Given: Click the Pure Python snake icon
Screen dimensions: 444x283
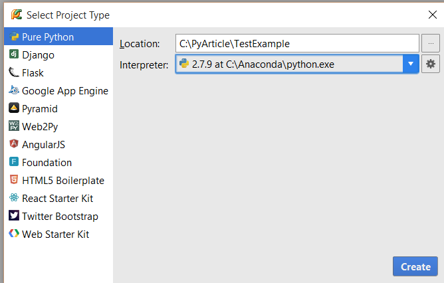Looking at the screenshot, I should (x=14, y=37).
